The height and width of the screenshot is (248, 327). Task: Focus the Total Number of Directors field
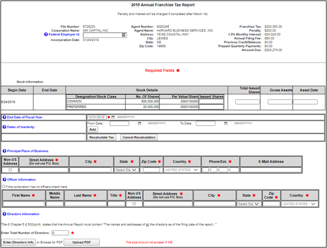click(60, 232)
